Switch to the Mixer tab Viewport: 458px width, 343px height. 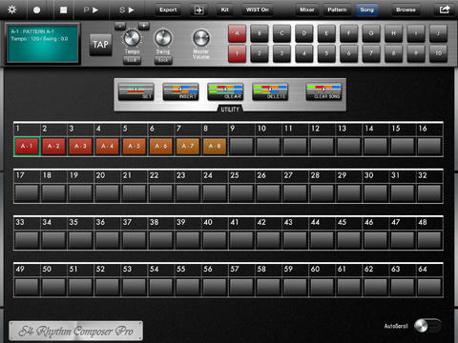[x=307, y=10]
